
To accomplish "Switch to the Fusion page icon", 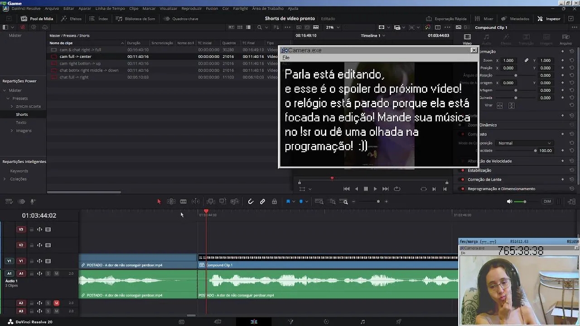I will click(290, 322).
